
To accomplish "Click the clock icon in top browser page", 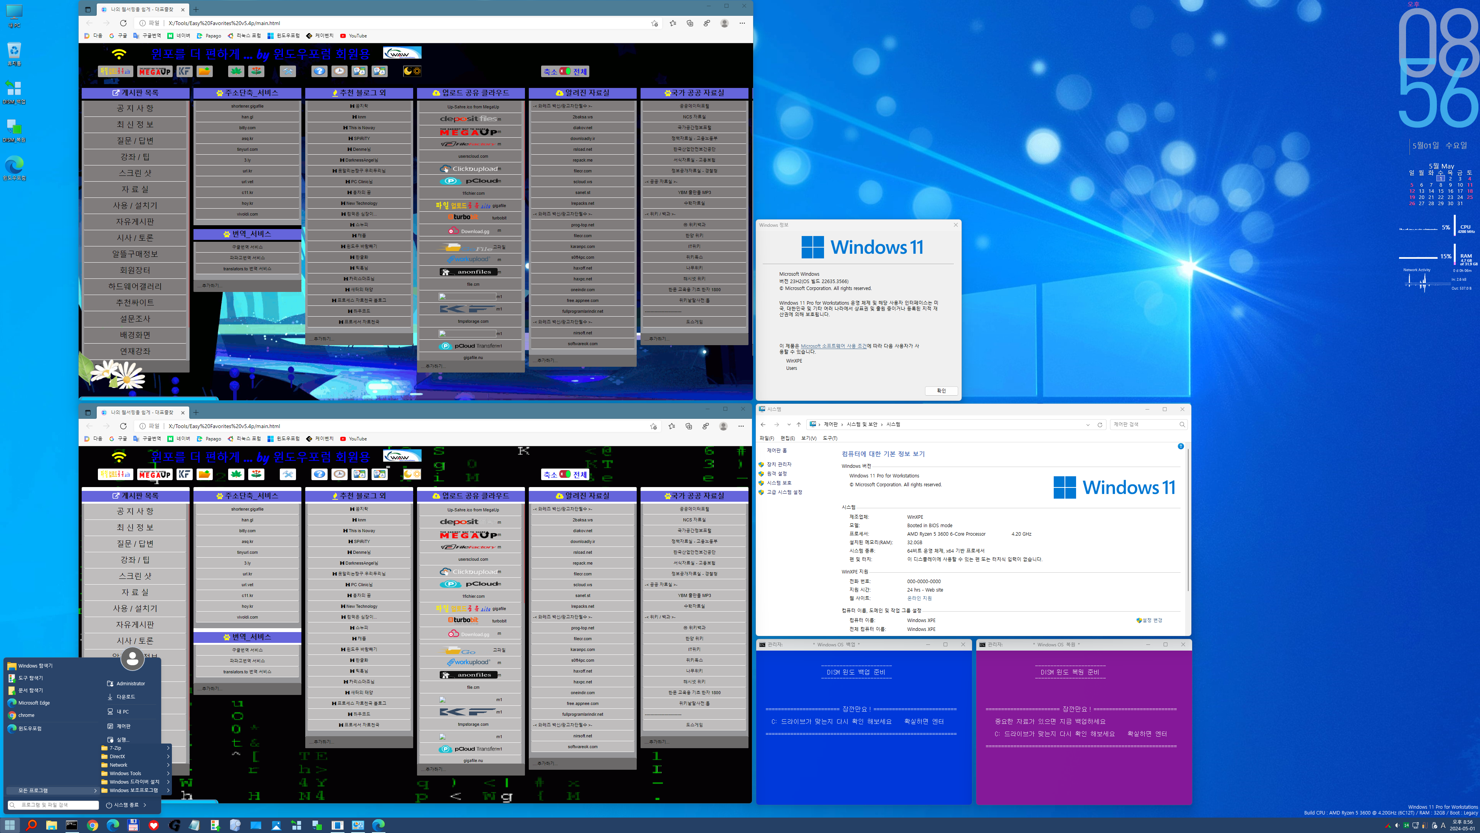I will tap(340, 71).
